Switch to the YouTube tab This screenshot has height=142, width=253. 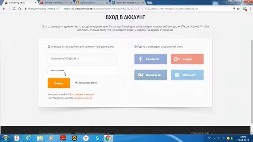click(x=56, y=3)
